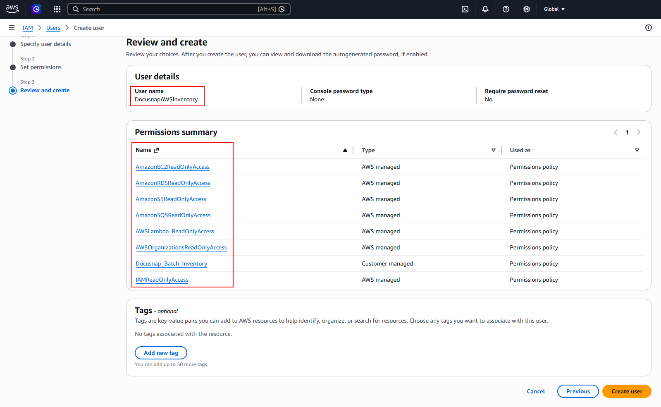Launch the CloudShell terminal icon
Screen dimensions: 661x407
click(465, 9)
